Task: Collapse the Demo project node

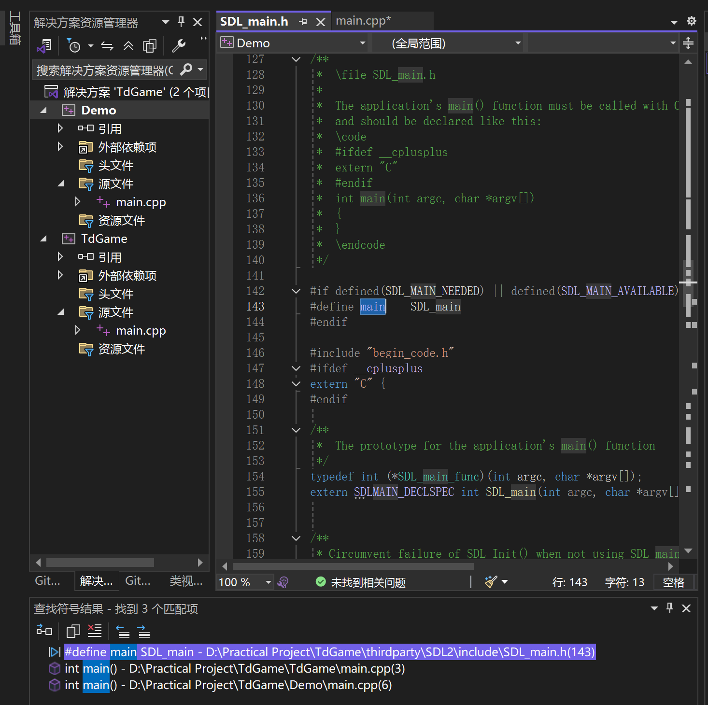Action: pyautogui.click(x=43, y=110)
